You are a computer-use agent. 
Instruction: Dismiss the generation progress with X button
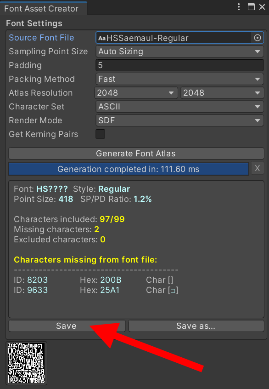click(258, 168)
